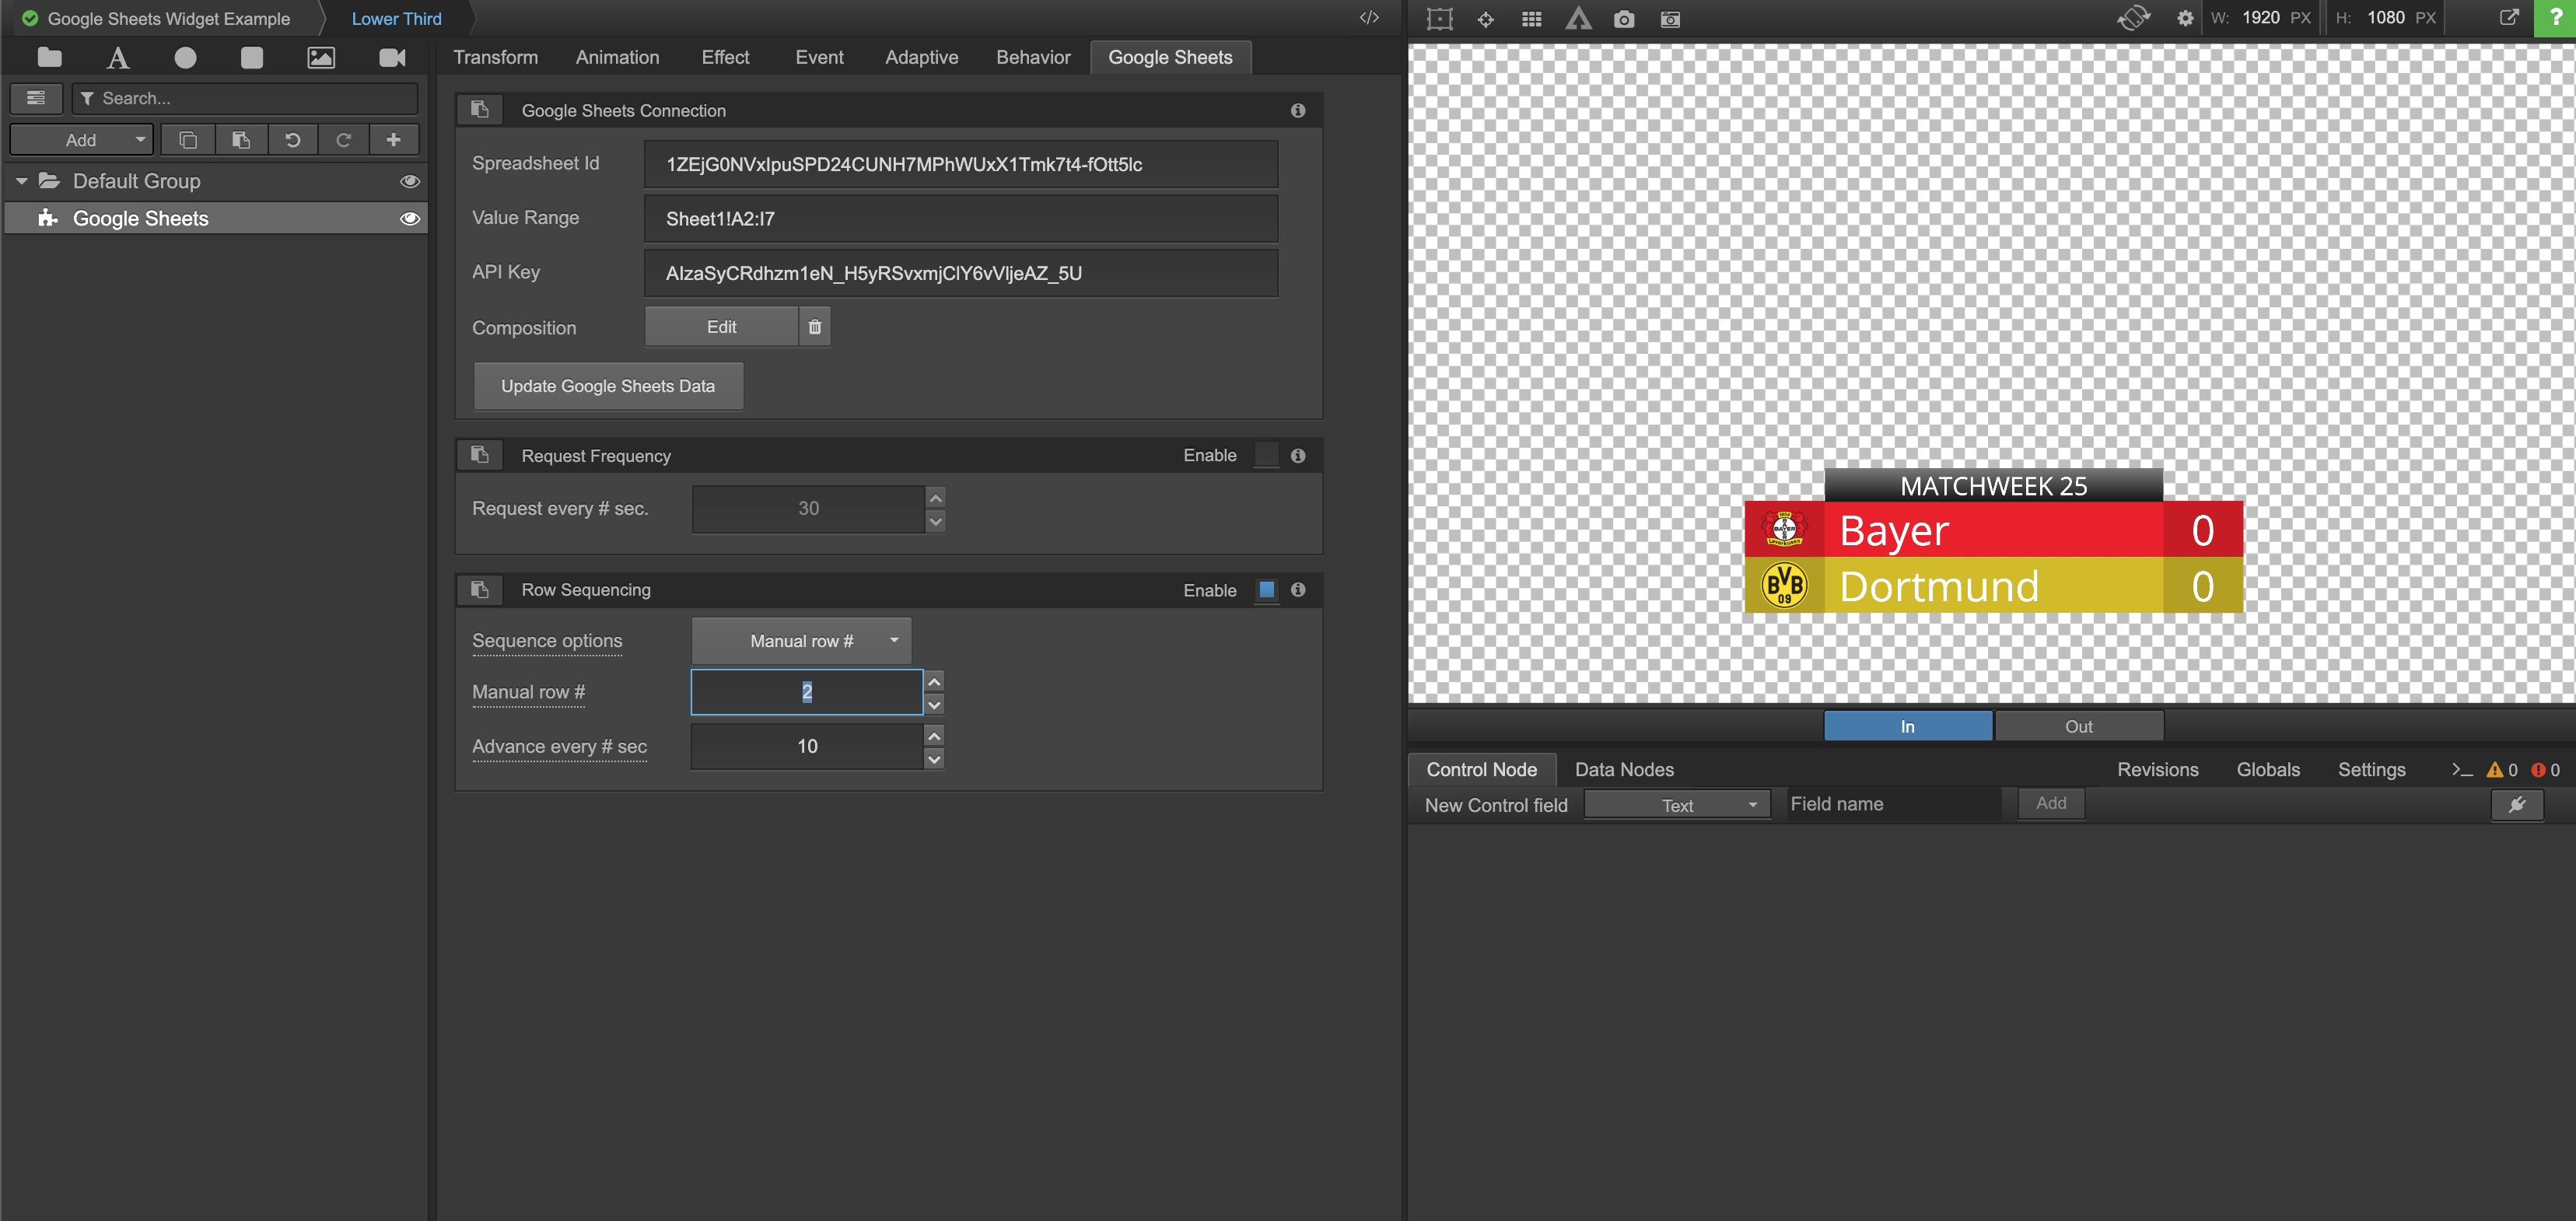The width and height of the screenshot is (2576, 1221).
Task: Redo the last action
Action: click(x=343, y=140)
